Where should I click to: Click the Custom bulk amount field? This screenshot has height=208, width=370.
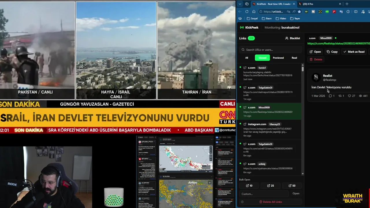point(264,194)
